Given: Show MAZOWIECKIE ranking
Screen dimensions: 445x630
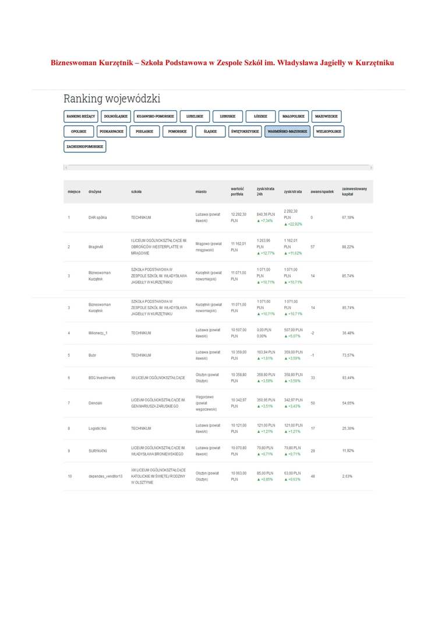Looking at the screenshot, I should click(326, 116).
